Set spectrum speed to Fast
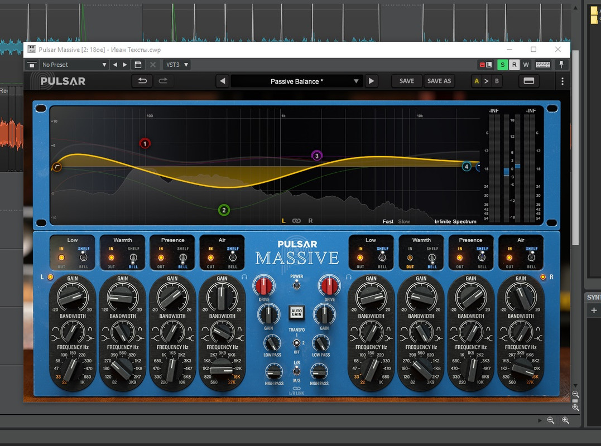Image resolution: width=601 pixels, height=446 pixels. coord(388,221)
